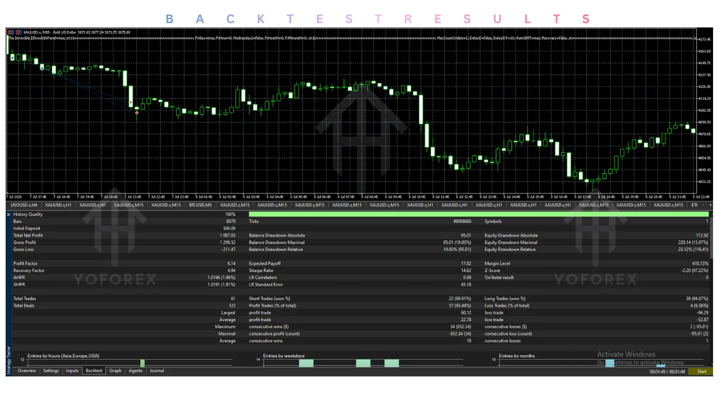Select the USOUSD.s,H4 chart tab
Viewport: 721px width, 405px height.
click(x=24, y=205)
